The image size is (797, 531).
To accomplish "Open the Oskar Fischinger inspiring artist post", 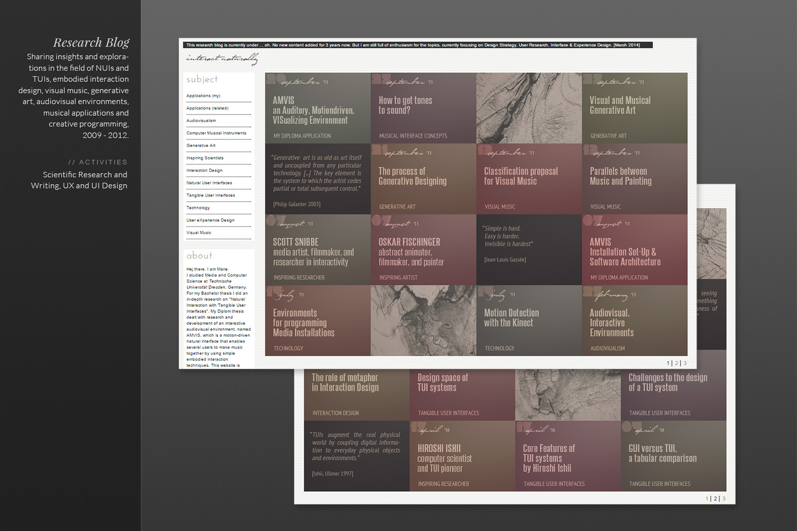I will pos(423,250).
